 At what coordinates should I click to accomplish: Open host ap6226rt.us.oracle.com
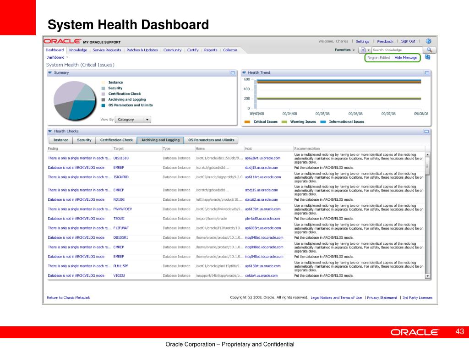click(x=262, y=158)
